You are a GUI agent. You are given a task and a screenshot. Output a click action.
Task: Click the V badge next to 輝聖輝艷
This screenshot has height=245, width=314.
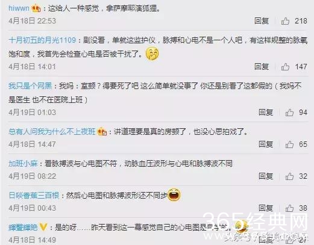tap(43, 227)
